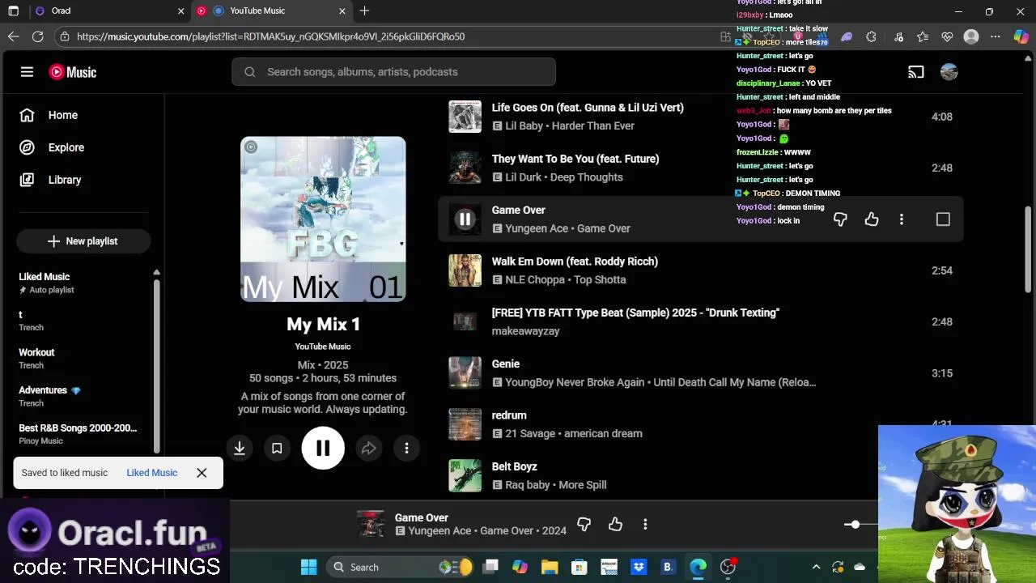This screenshot has width=1036, height=583.
Task: Click the YouTube Music logo
Action: tap(73, 72)
